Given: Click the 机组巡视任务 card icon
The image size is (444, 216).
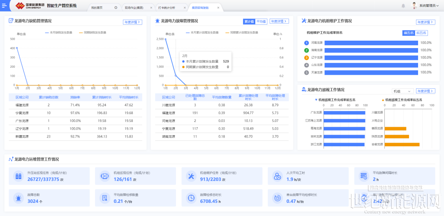Looking at the screenshot, I should (105, 176).
